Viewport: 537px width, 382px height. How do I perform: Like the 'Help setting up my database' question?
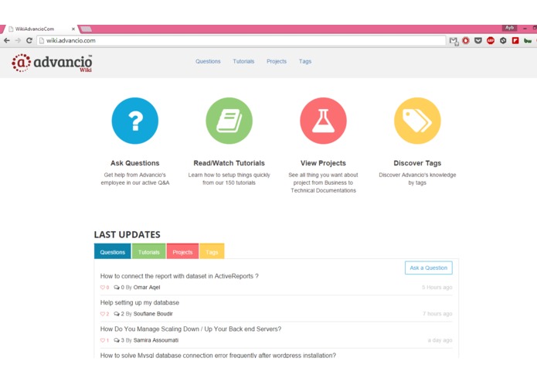tap(103, 314)
